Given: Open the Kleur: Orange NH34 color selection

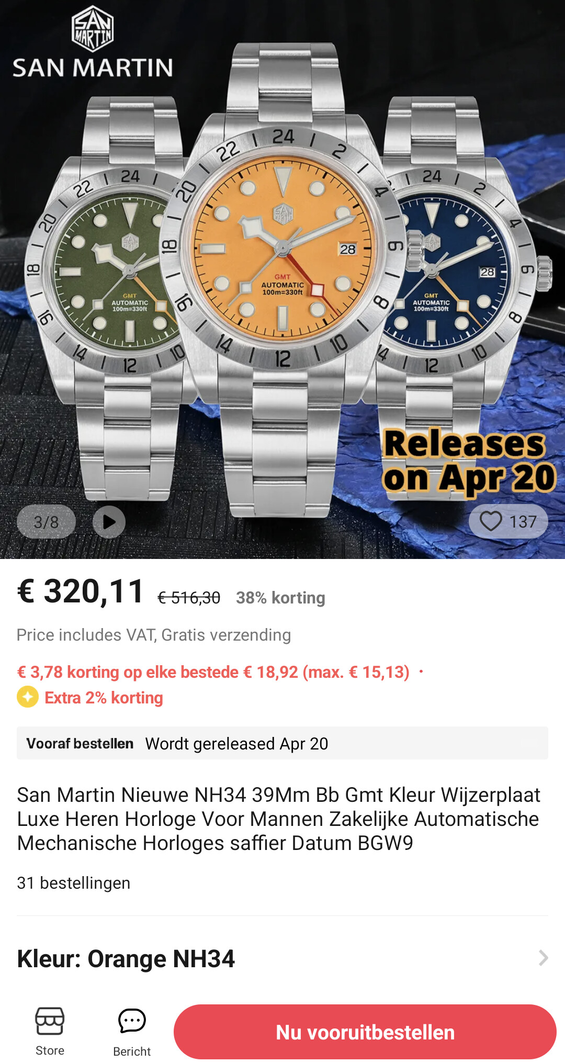Looking at the screenshot, I should click(282, 958).
